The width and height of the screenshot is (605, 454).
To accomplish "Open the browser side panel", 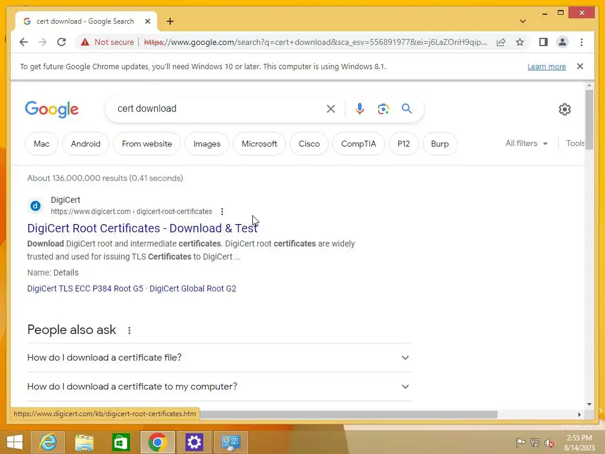I will tap(544, 42).
